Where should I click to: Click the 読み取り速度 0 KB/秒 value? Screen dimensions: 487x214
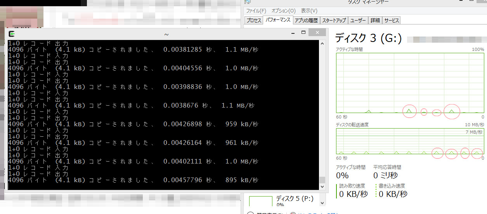(x=354, y=194)
